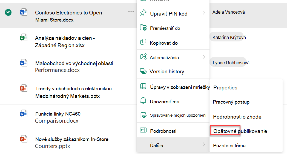Screen dimensions: 287x154
Task: Select Podrobnosti o zhode in submenu
Action: [246, 117]
